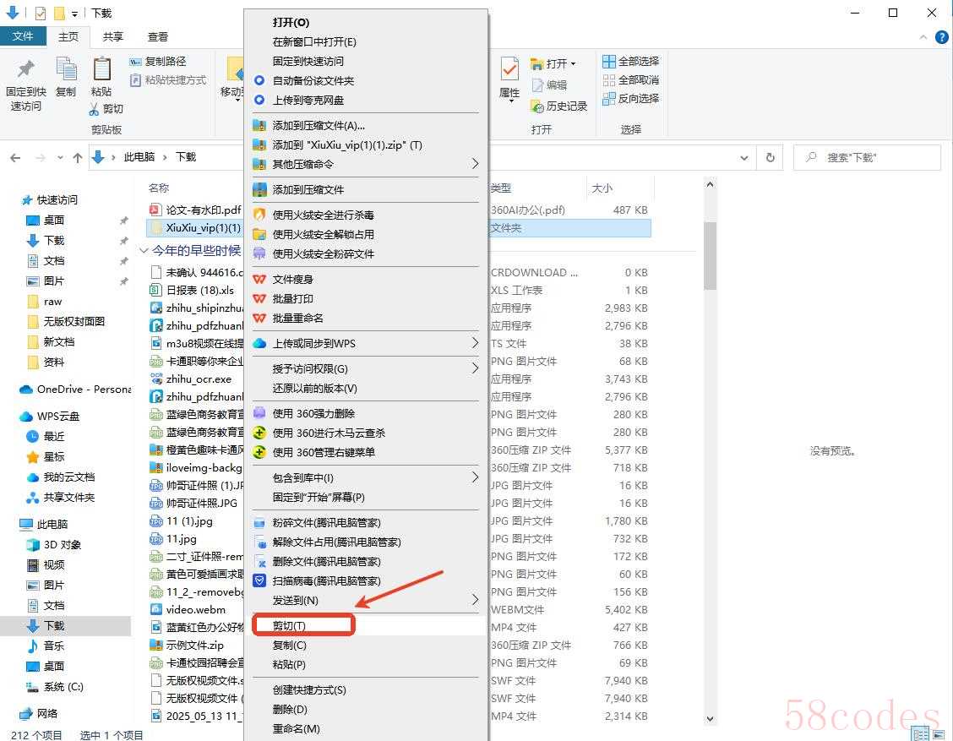This screenshot has height=741, width=953.
Task: Switch to the 查看 ribbon tab
Action: pos(158,36)
